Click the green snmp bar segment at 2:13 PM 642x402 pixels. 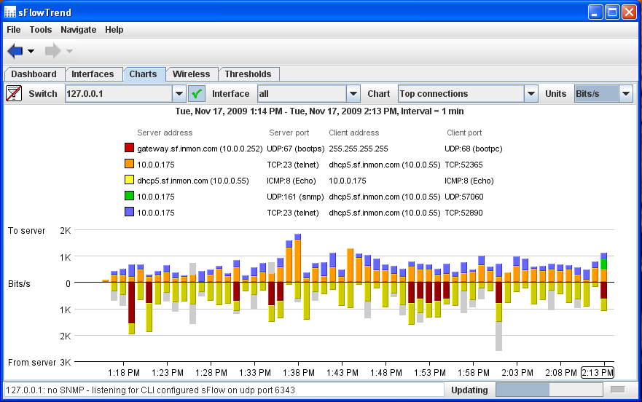point(603,264)
